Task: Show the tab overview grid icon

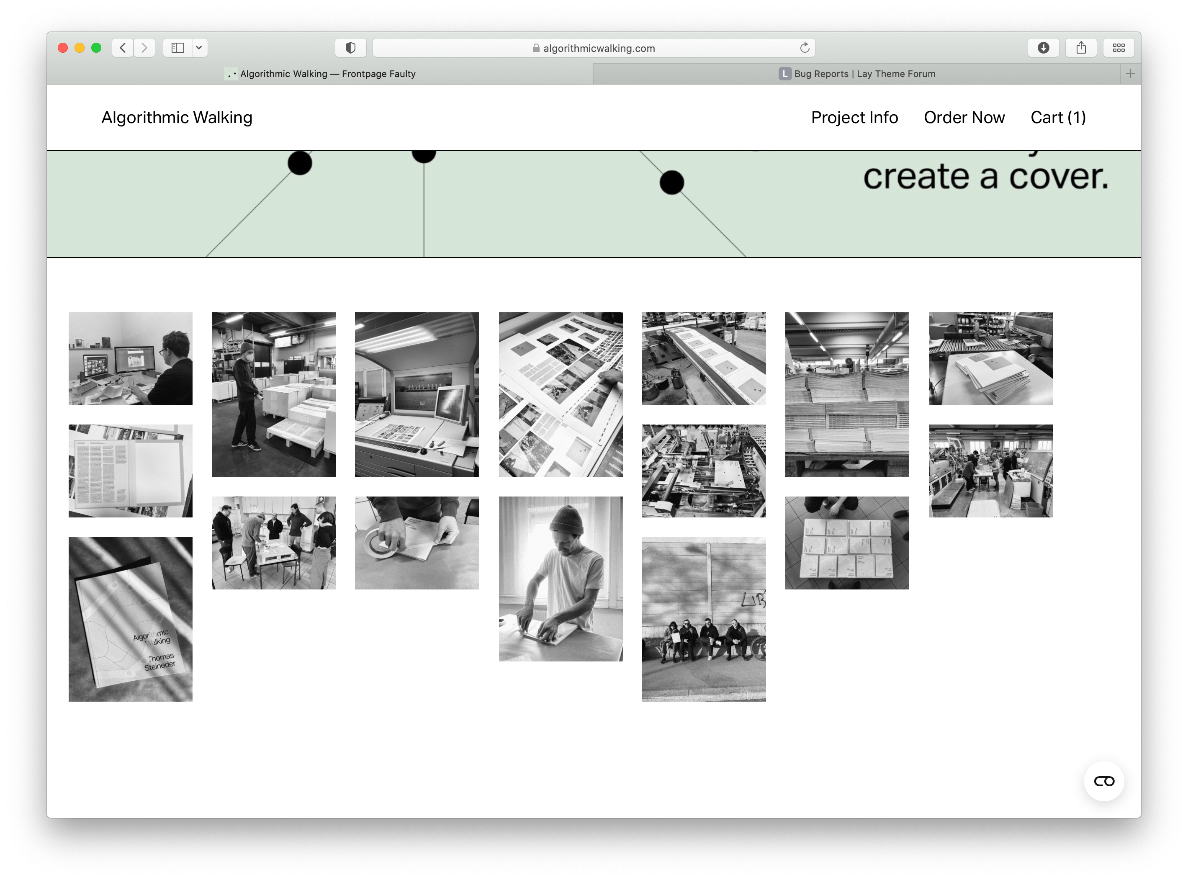Action: 1119,48
